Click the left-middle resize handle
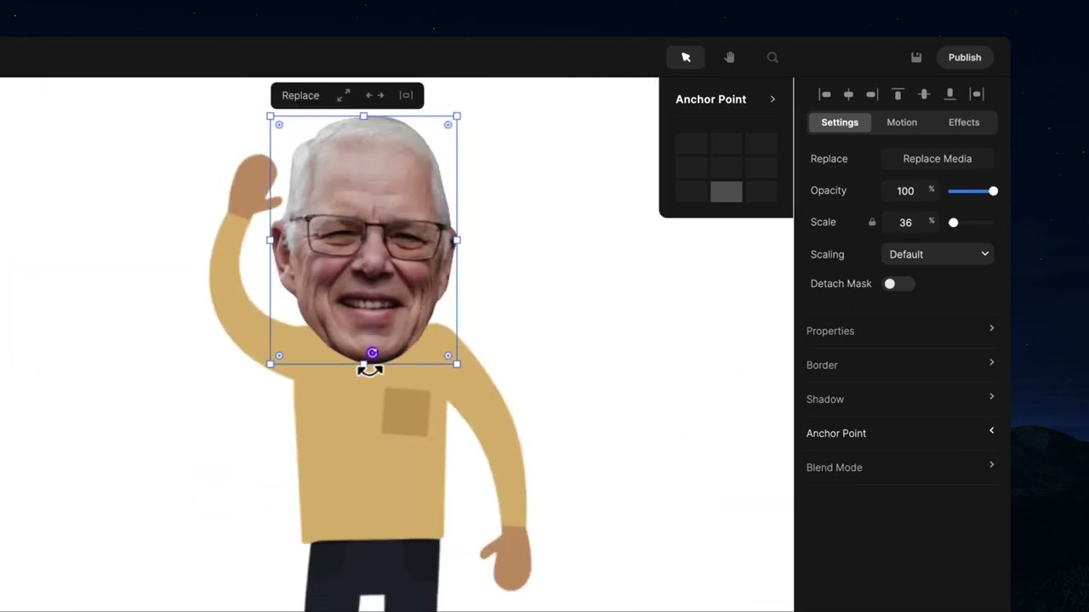Screen dimensions: 1089x612 tap(271, 240)
